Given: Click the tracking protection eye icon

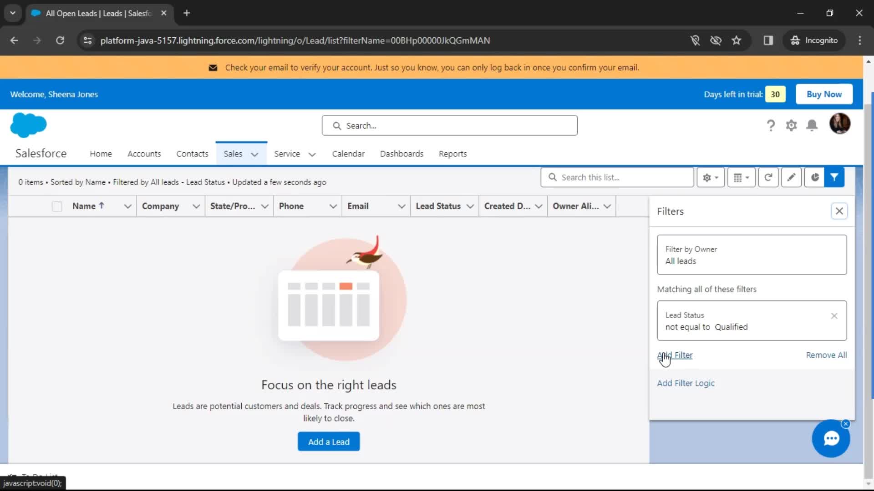Looking at the screenshot, I should pos(716,40).
